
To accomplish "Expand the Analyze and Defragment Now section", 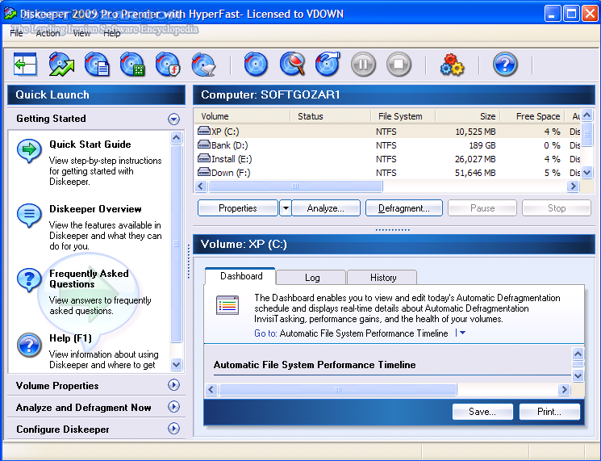I will [x=173, y=407].
